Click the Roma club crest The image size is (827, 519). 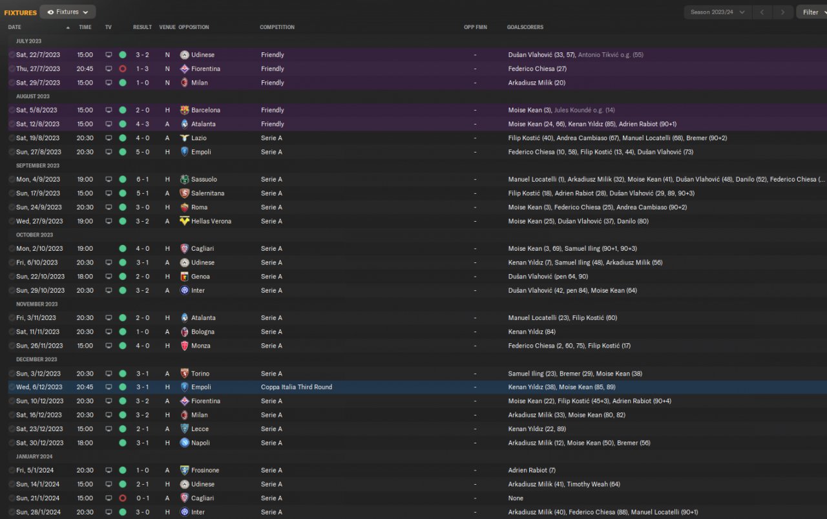coord(184,207)
